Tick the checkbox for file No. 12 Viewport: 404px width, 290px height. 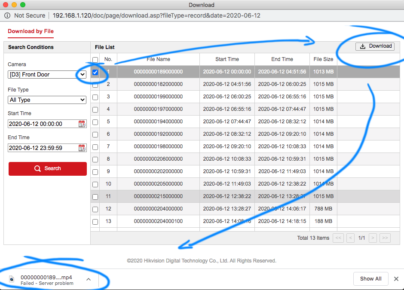point(95,209)
